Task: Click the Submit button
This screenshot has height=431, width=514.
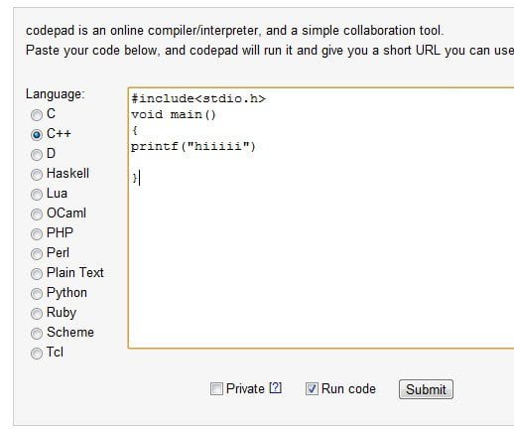Action: click(x=426, y=389)
